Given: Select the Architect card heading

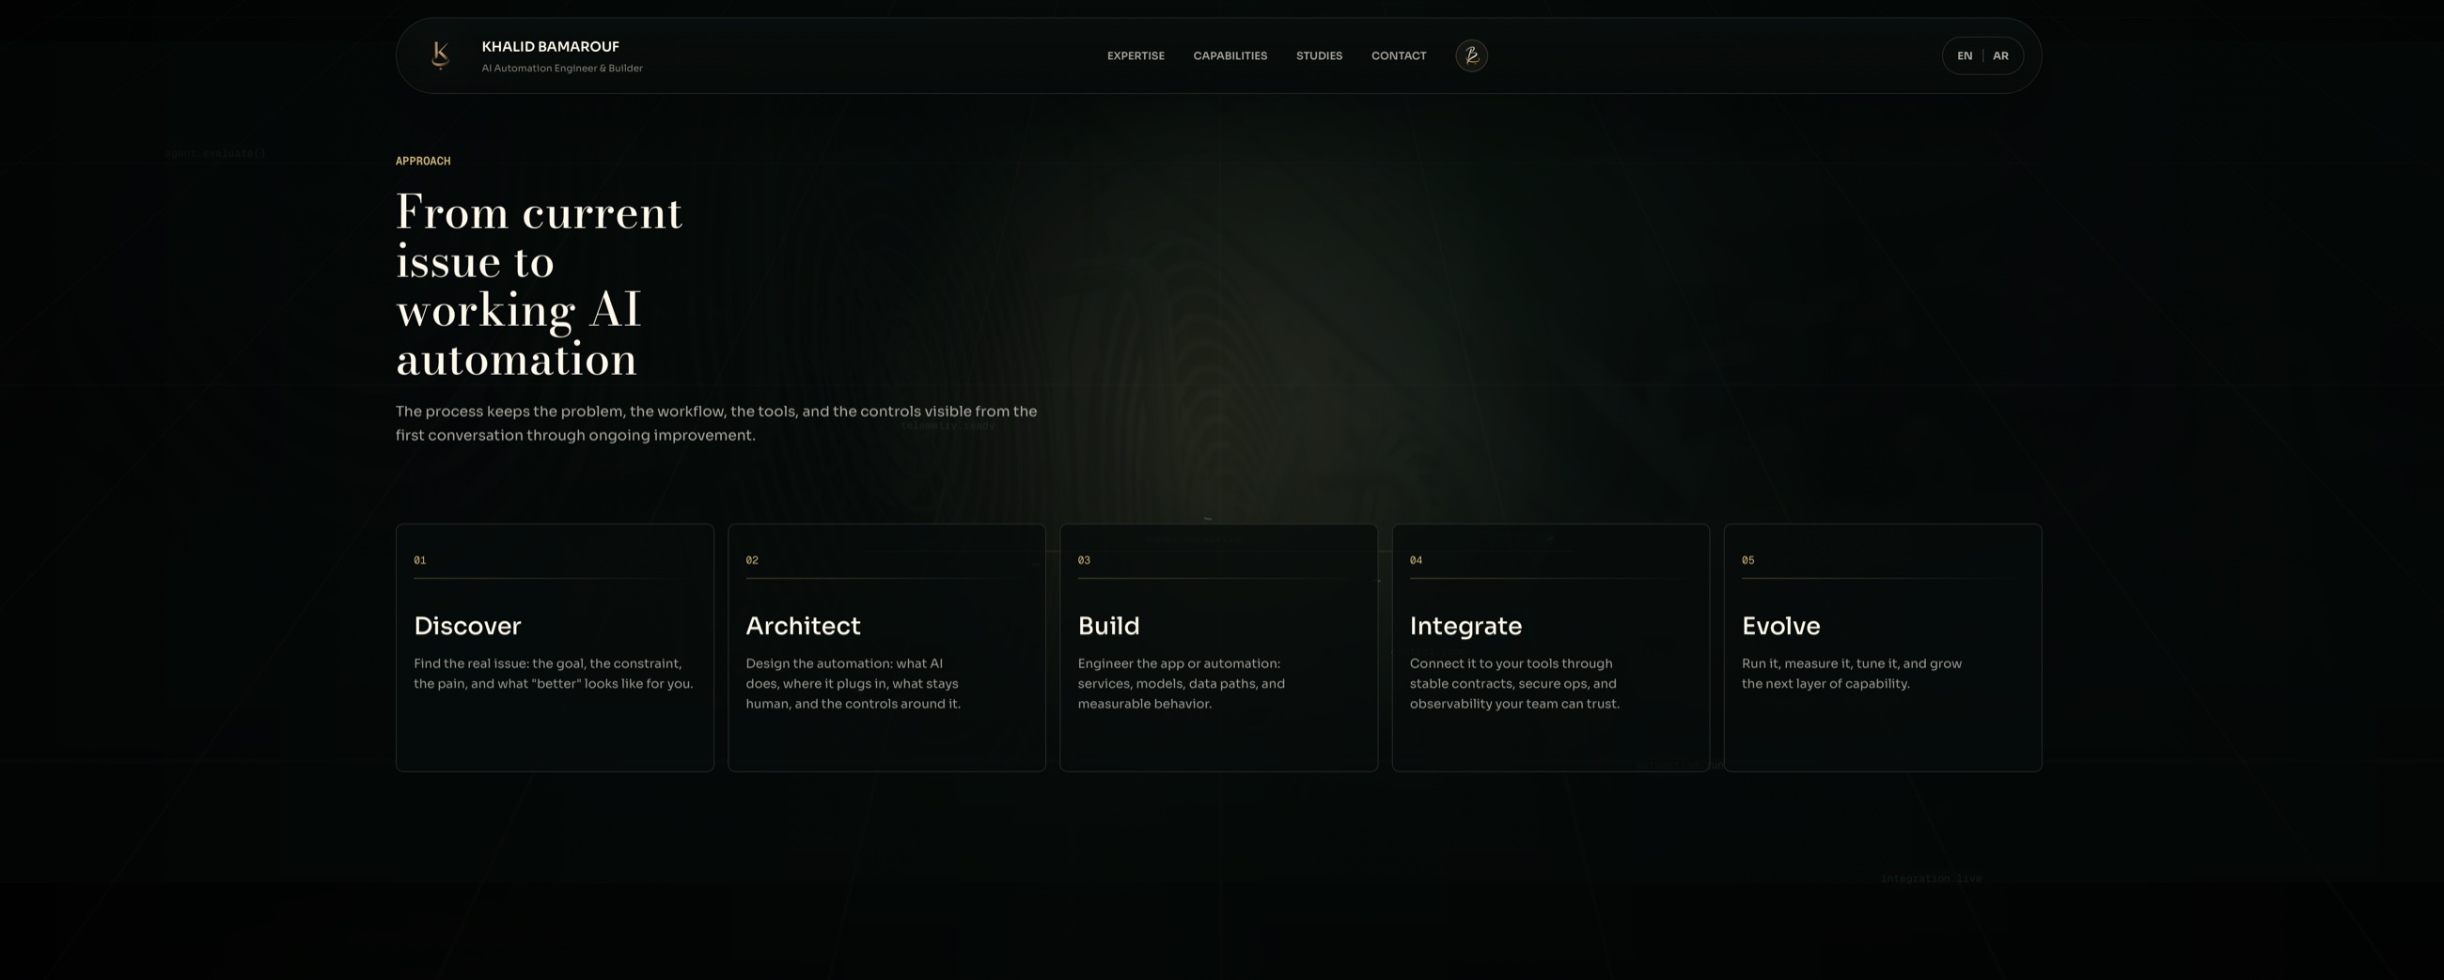Looking at the screenshot, I should (803, 626).
